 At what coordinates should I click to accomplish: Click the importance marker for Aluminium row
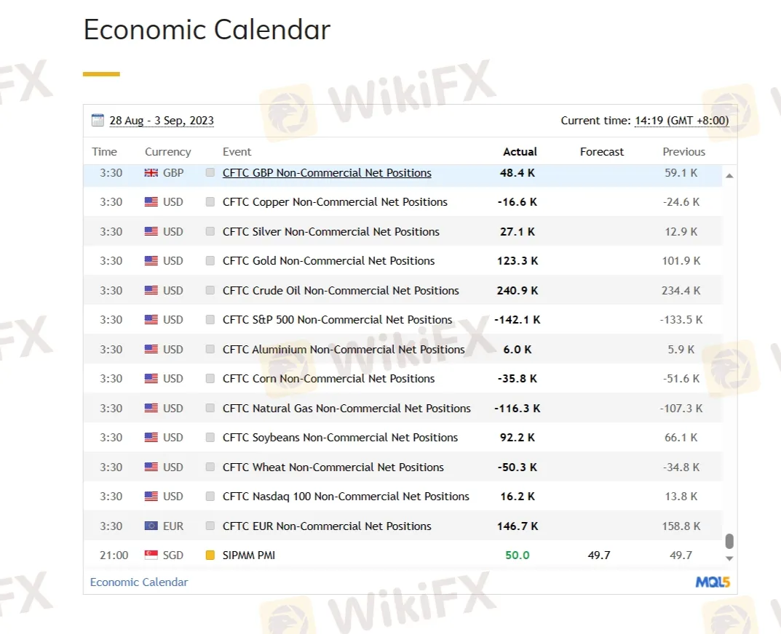click(x=210, y=350)
